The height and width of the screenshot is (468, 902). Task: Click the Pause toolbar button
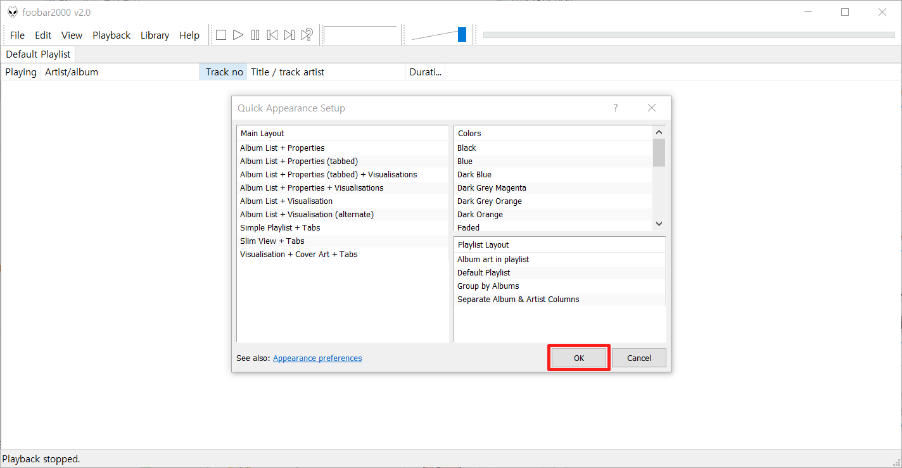pos(255,35)
